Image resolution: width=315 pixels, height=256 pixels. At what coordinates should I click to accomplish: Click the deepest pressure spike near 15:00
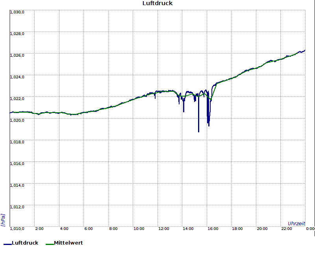pyautogui.click(x=199, y=132)
